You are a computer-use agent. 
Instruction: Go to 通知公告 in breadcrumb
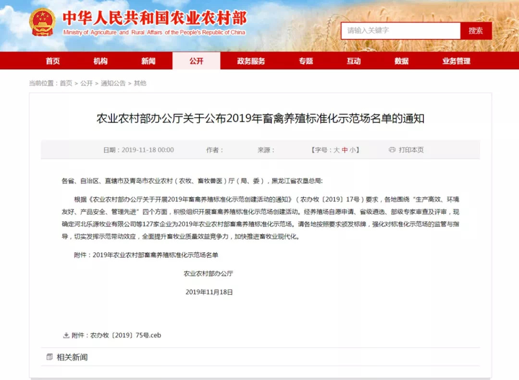coord(113,83)
